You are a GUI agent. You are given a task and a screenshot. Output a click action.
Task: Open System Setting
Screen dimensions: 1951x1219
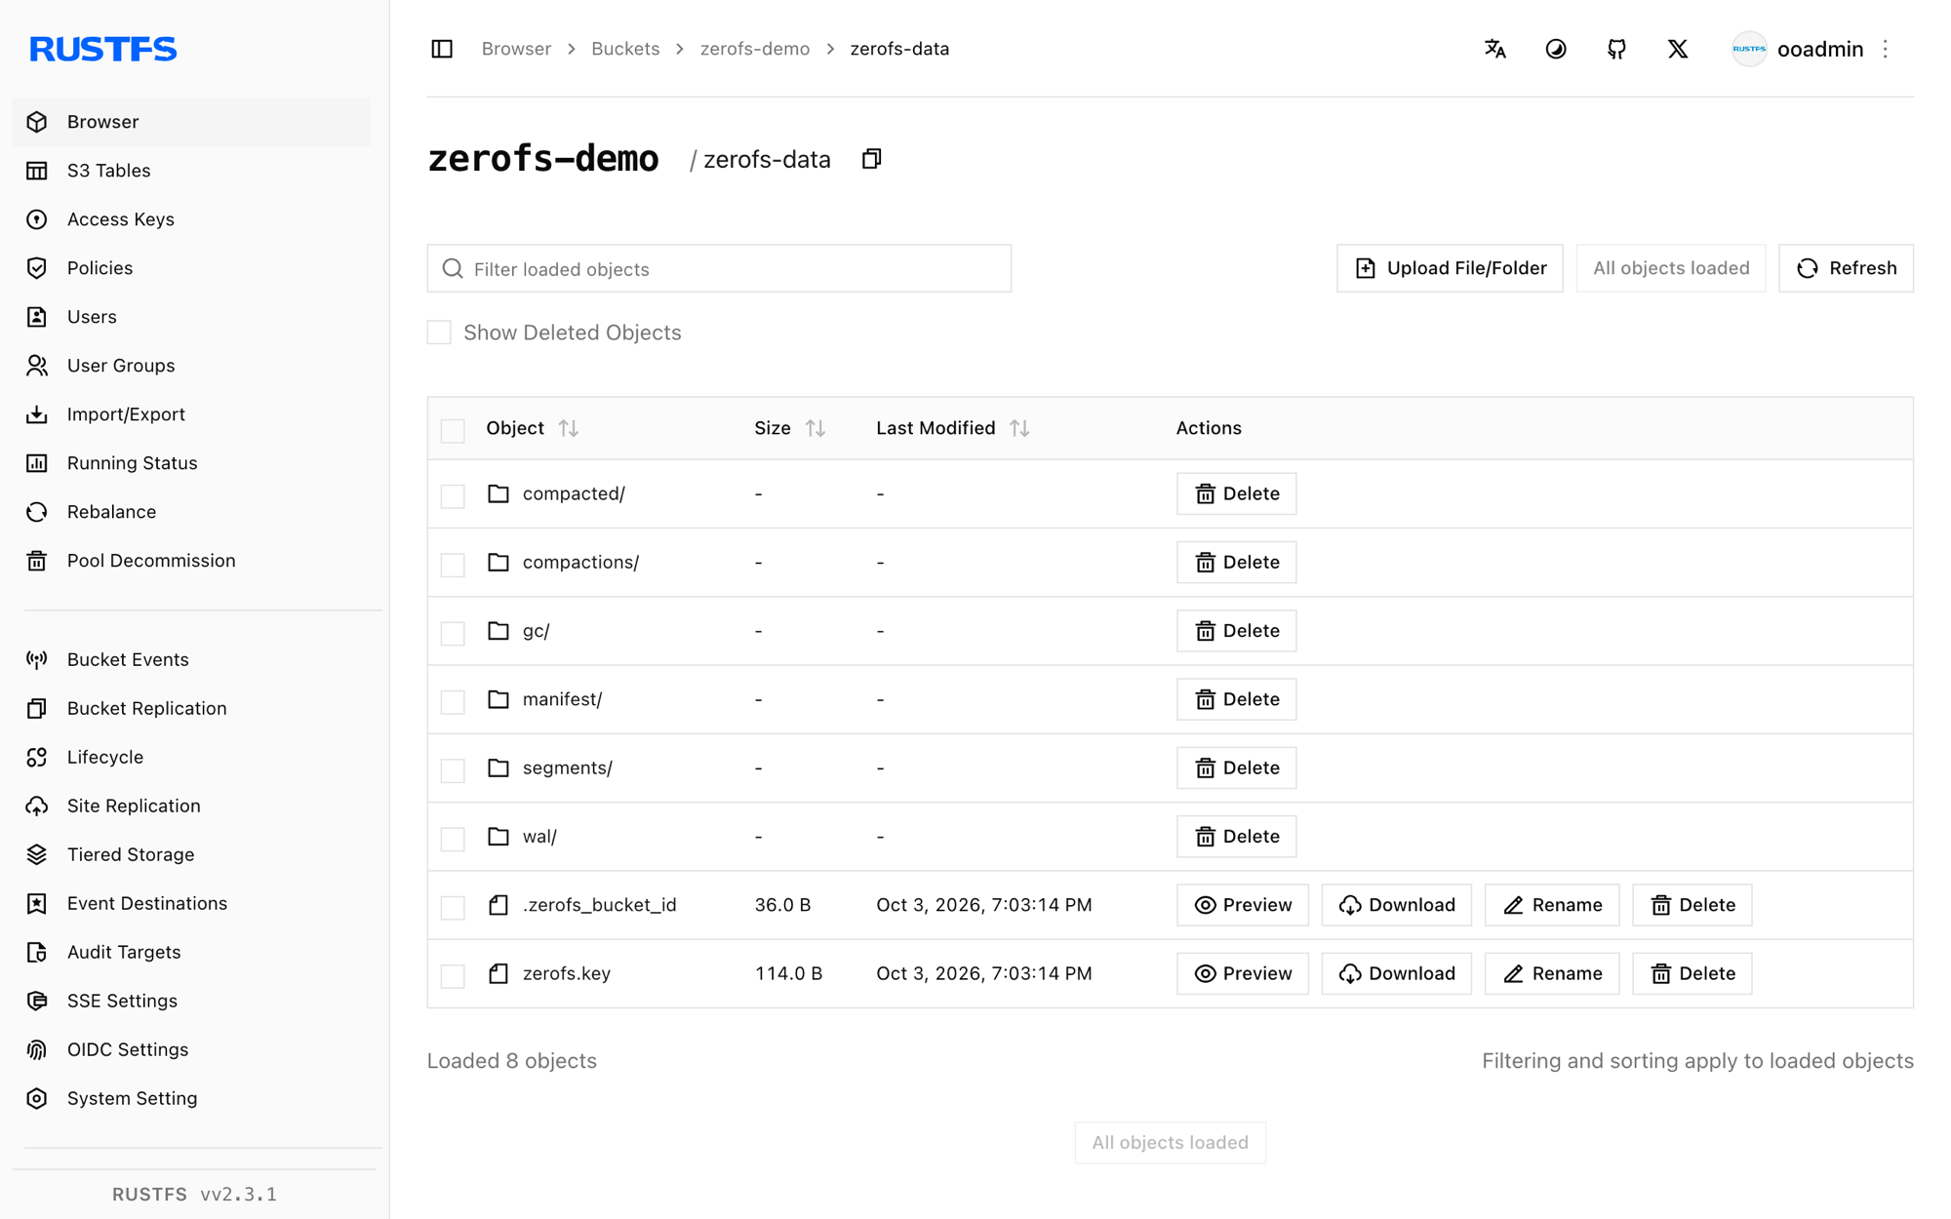(191, 1098)
